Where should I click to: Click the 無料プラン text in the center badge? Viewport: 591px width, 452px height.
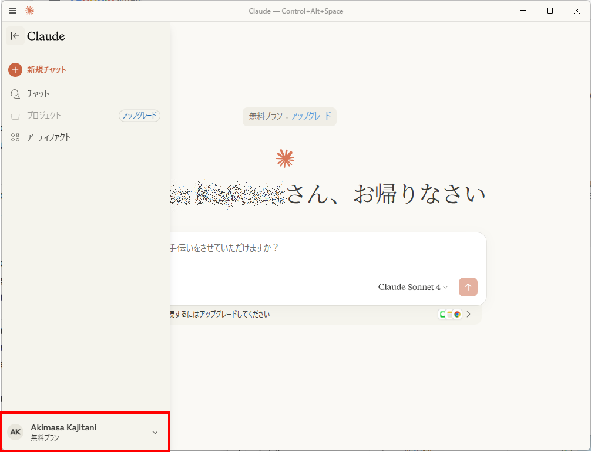(x=266, y=116)
